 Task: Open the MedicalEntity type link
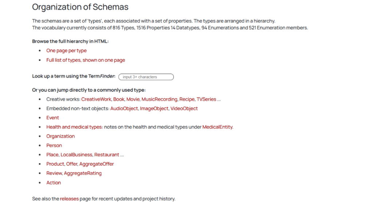pyautogui.click(x=217, y=127)
